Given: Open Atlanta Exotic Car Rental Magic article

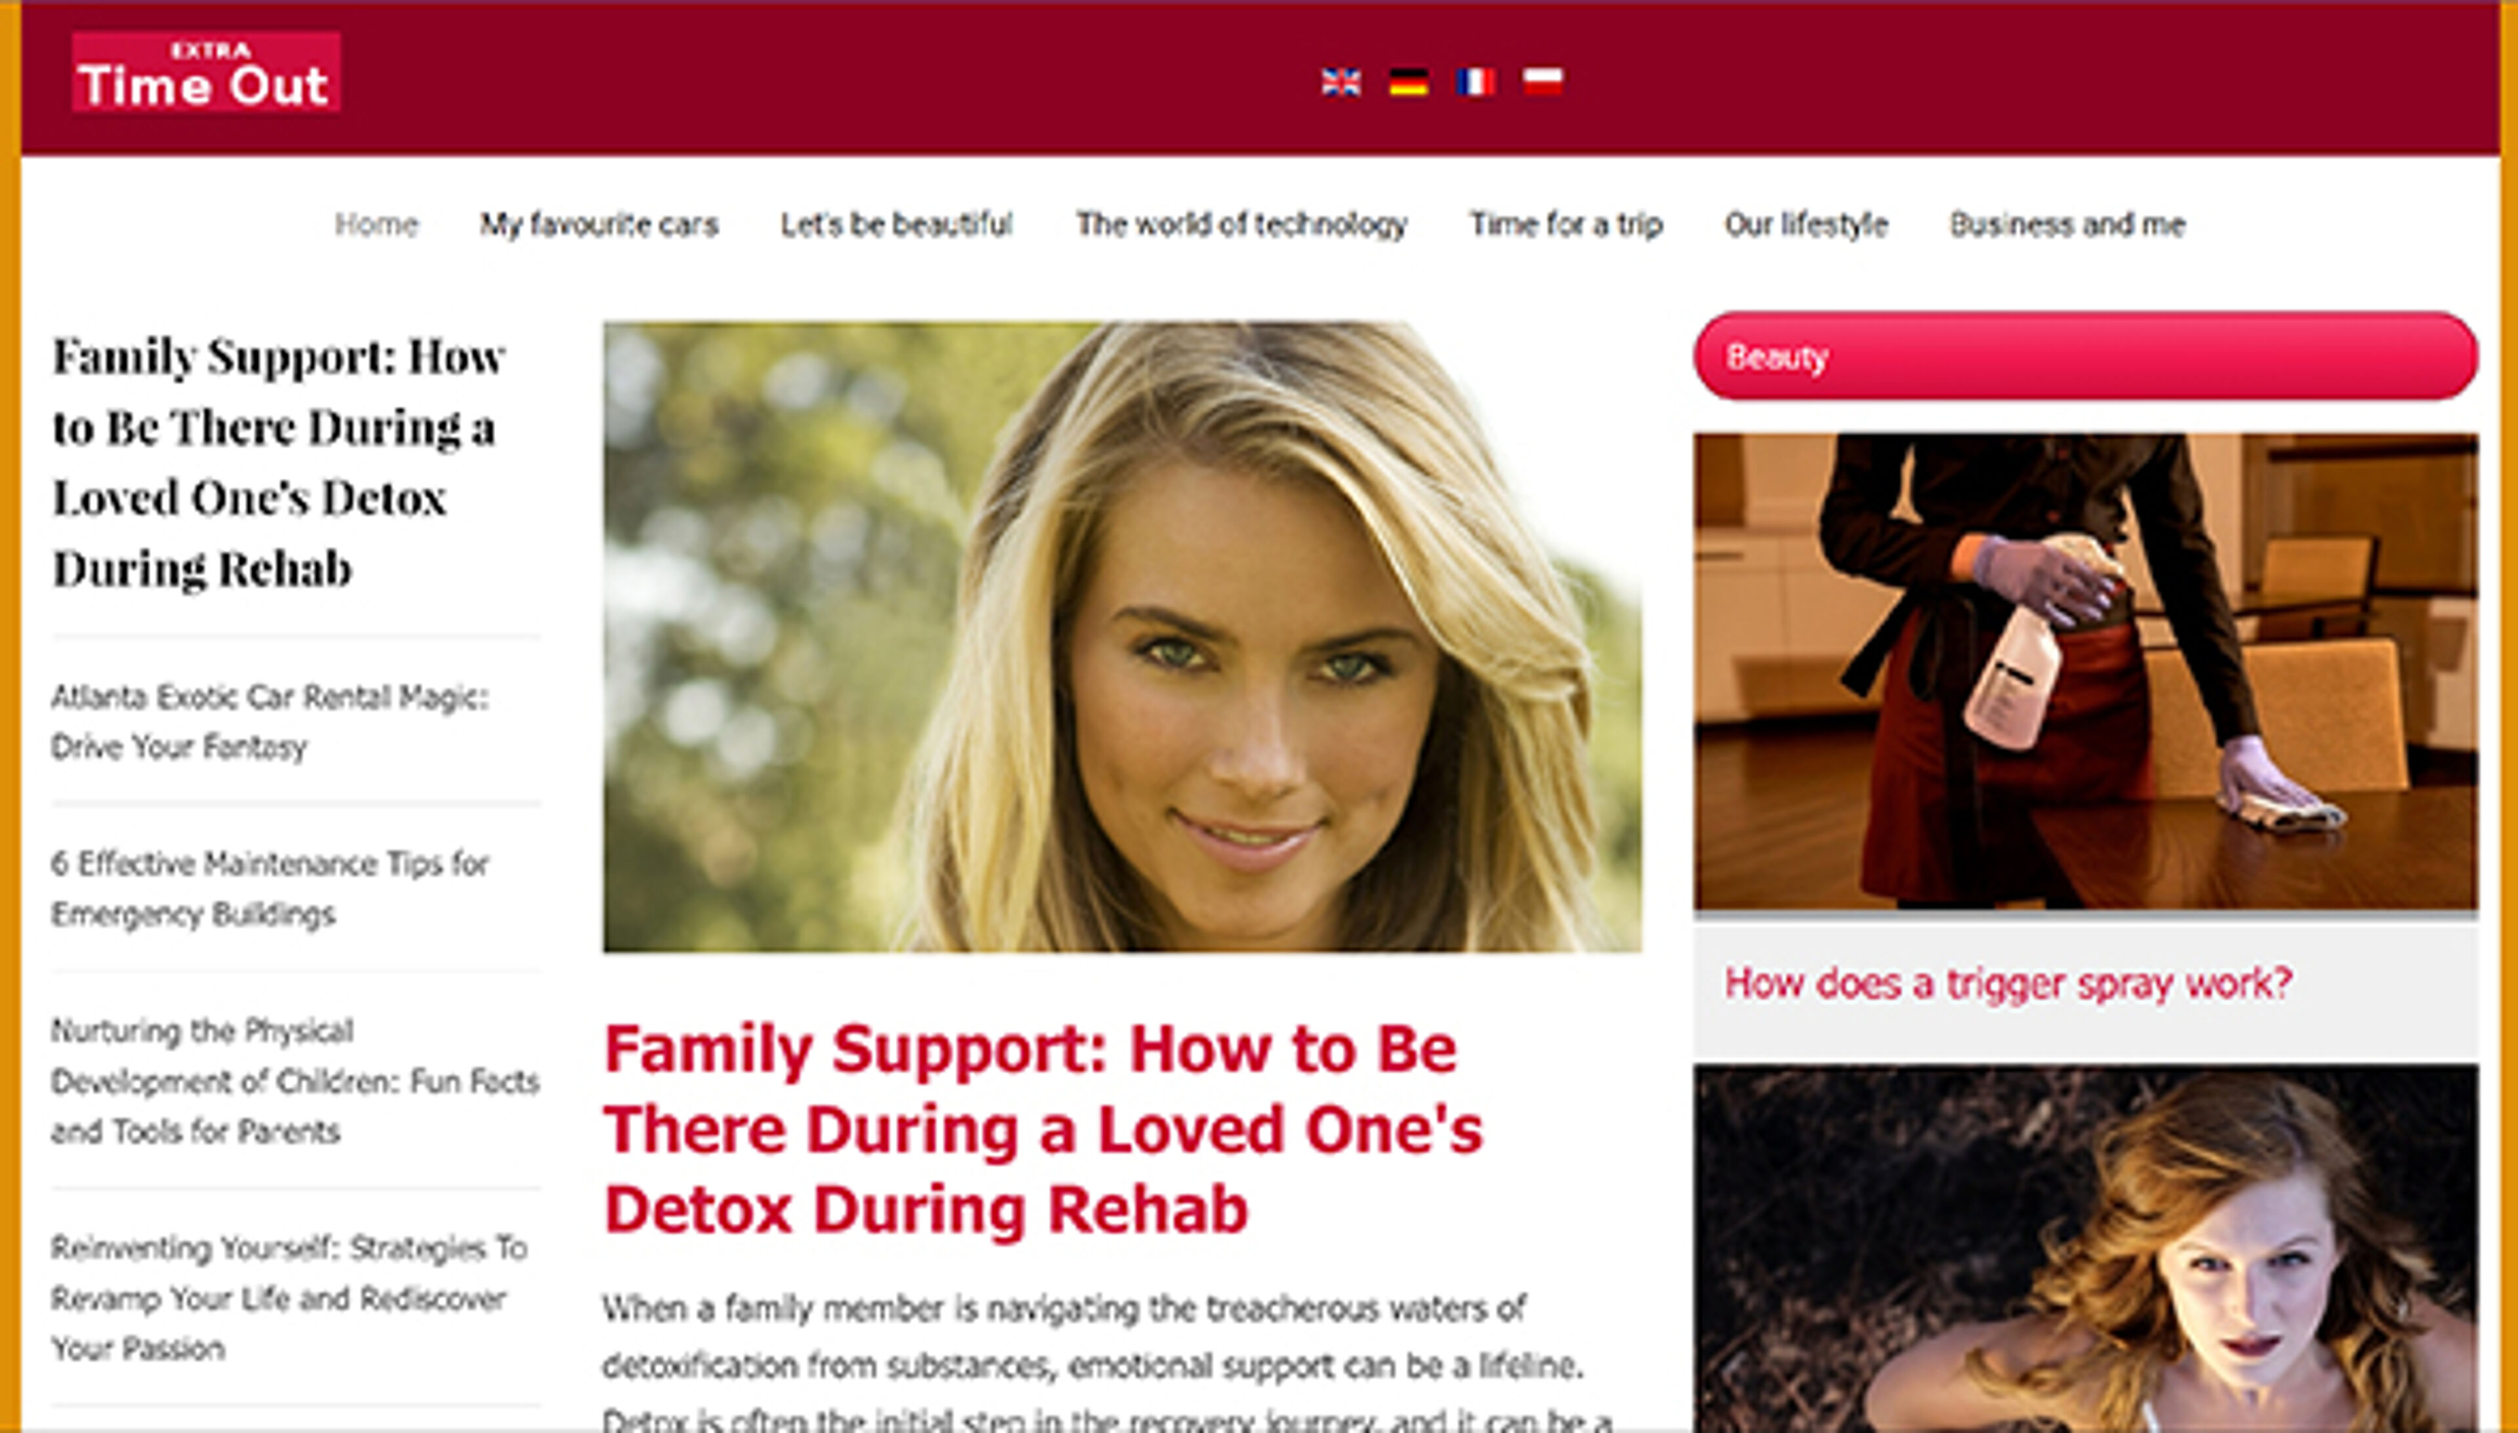Looking at the screenshot, I should tap(270, 722).
